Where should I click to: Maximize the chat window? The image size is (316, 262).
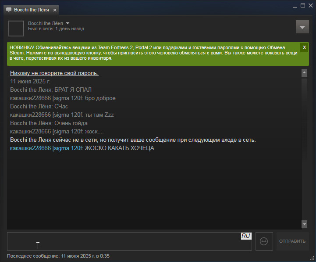[x=303, y=6]
